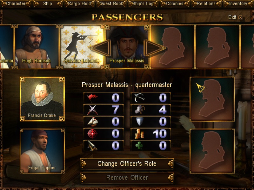Click the Remove Officer button
This screenshot has width=254, height=190.
127,178
